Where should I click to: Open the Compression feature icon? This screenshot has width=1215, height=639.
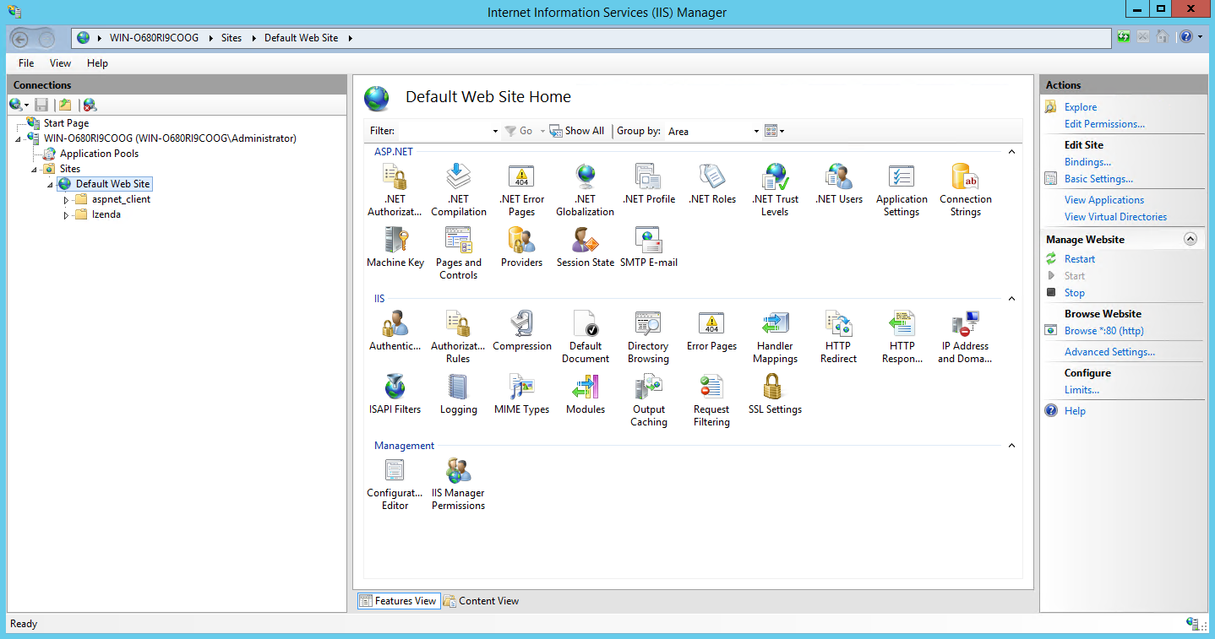pos(521,331)
